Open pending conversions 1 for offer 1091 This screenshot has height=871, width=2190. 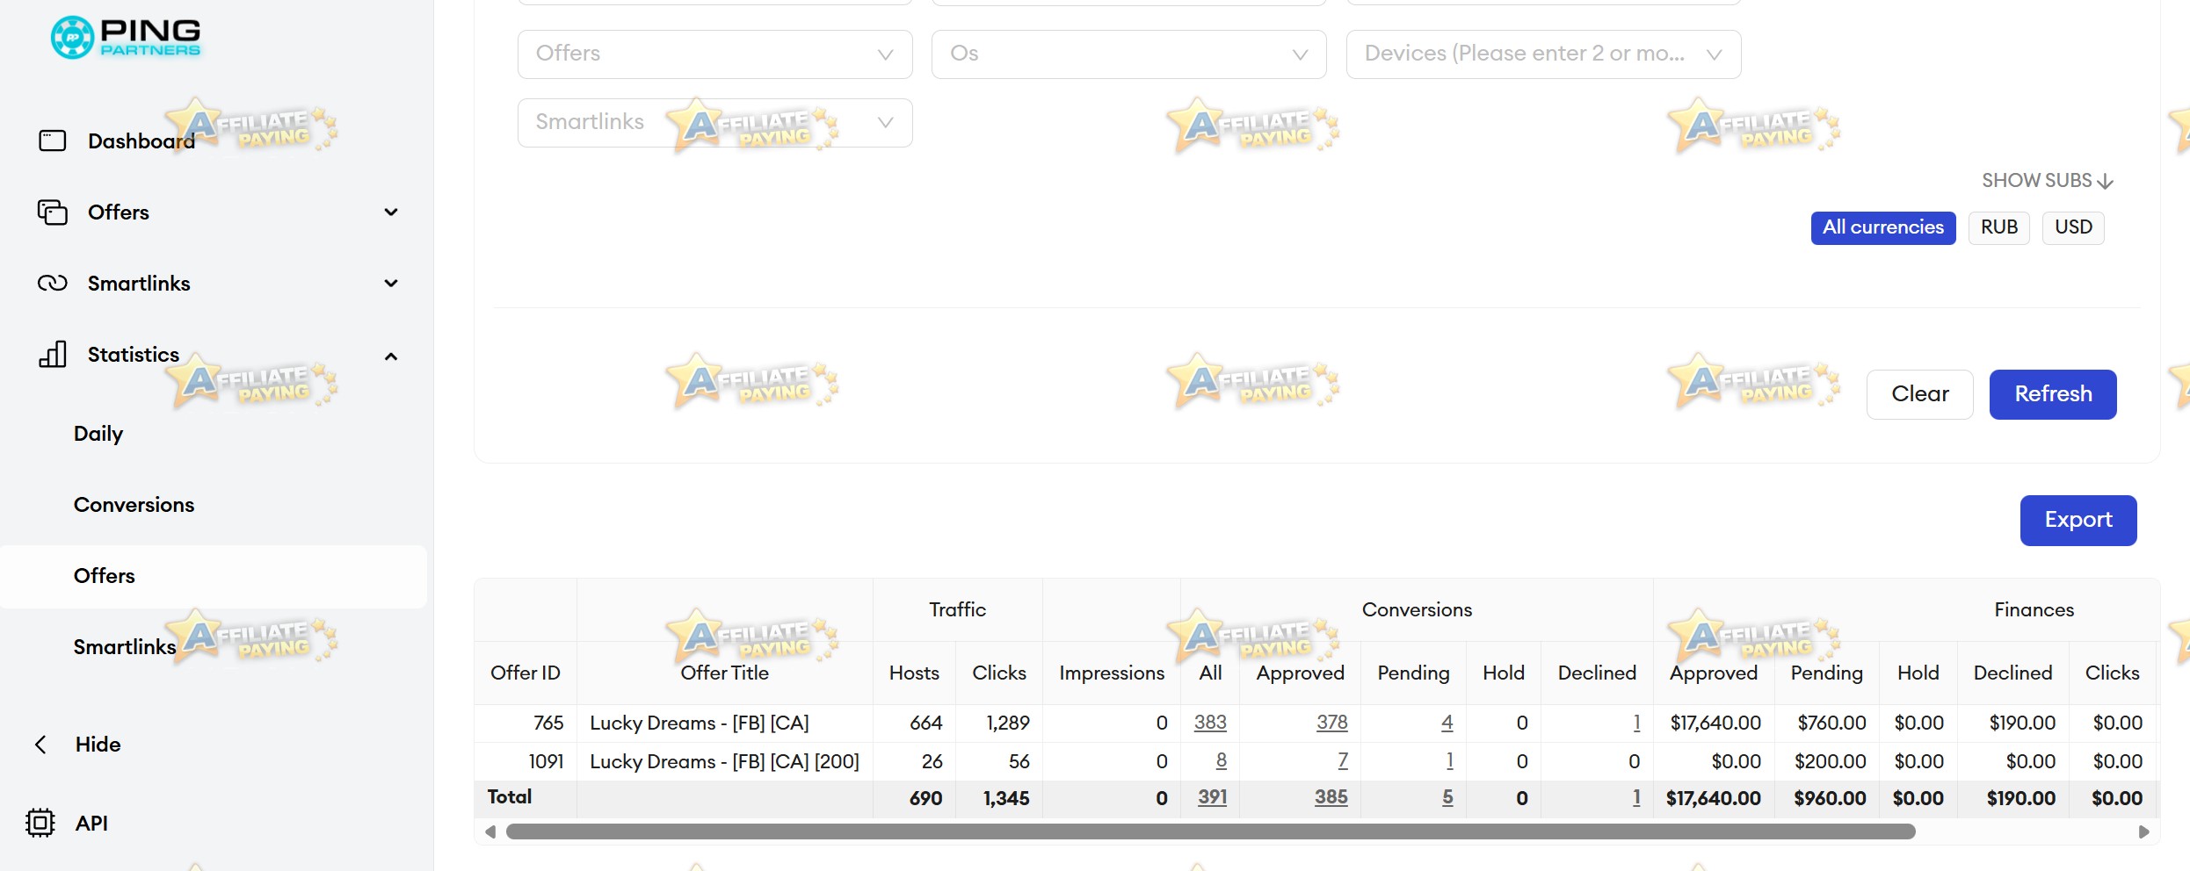1449,761
